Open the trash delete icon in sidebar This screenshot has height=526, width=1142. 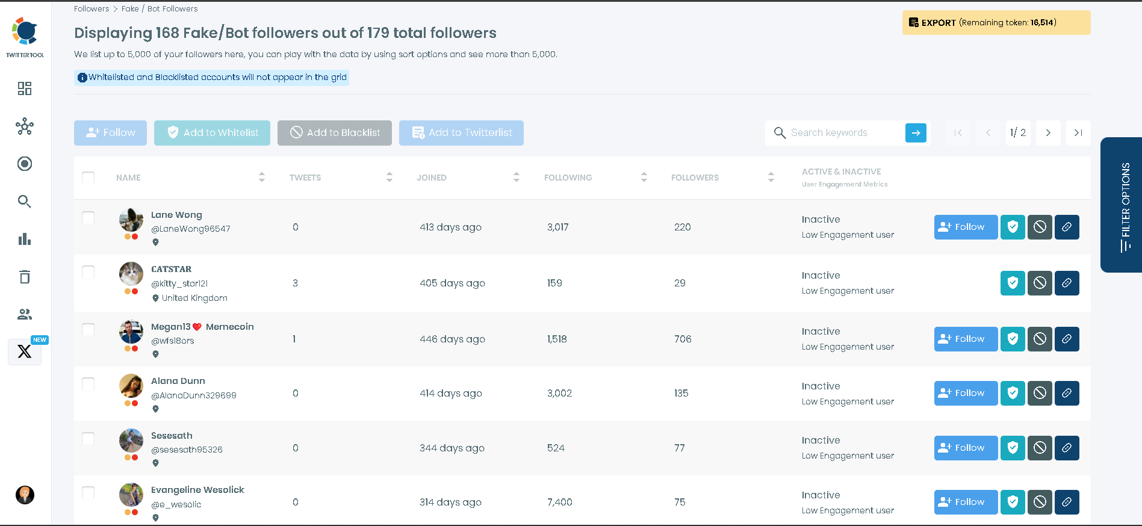(25, 277)
